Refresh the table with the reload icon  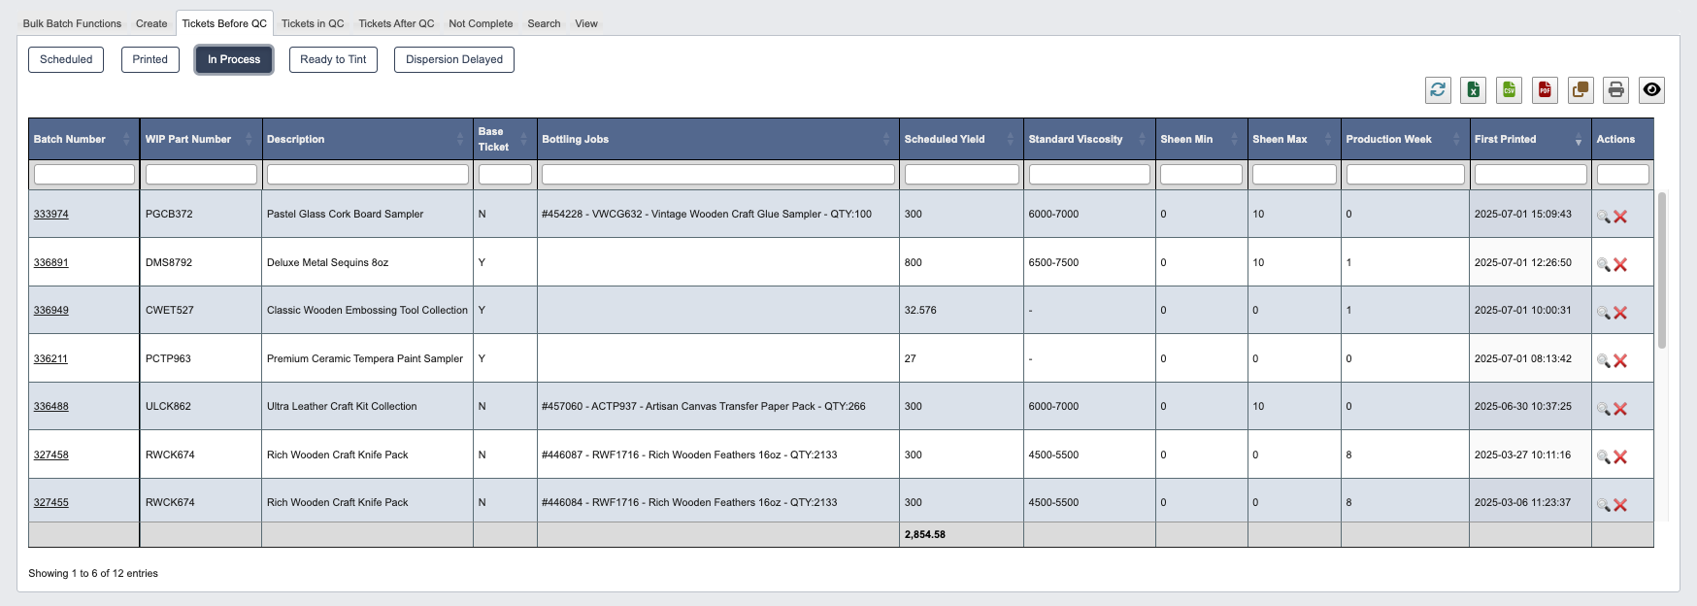(x=1438, y=89)
